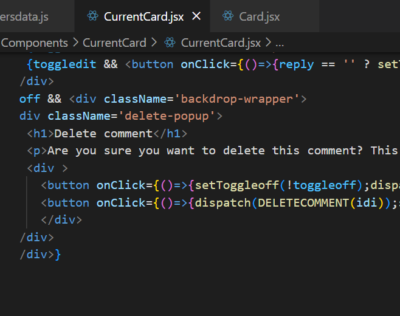Screen dimensions: 400x316
Task: Select the CurrentCard.jsx tab label
Action: click(x=143, y=16)
